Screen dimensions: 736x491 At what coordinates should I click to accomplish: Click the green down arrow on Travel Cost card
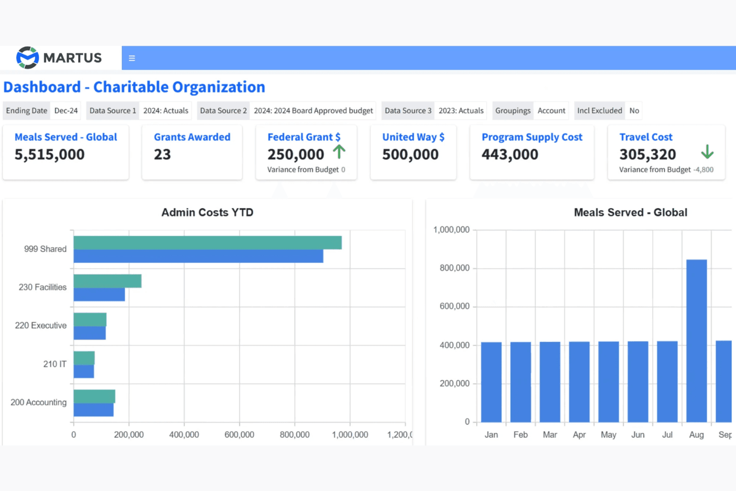(707, 152)
